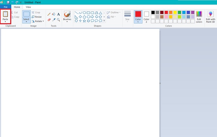Click Edit with Paint 3D
The image size is (217, 137).
point(210,17)
